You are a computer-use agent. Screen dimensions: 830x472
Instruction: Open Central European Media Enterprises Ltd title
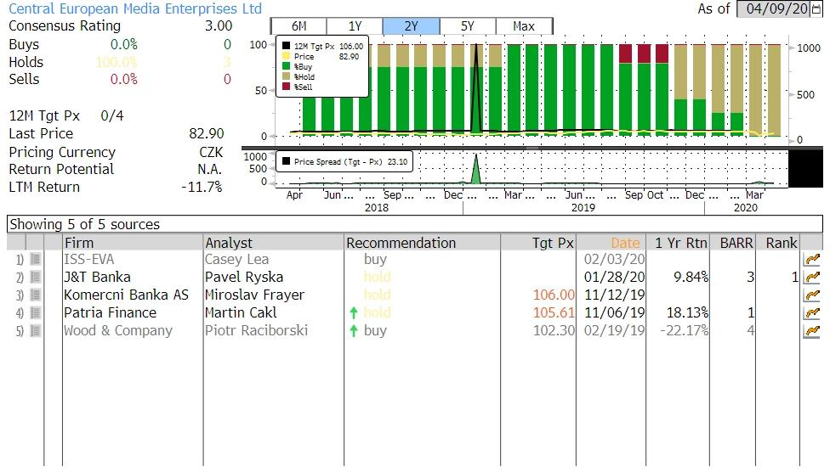(x=135, y=9)
